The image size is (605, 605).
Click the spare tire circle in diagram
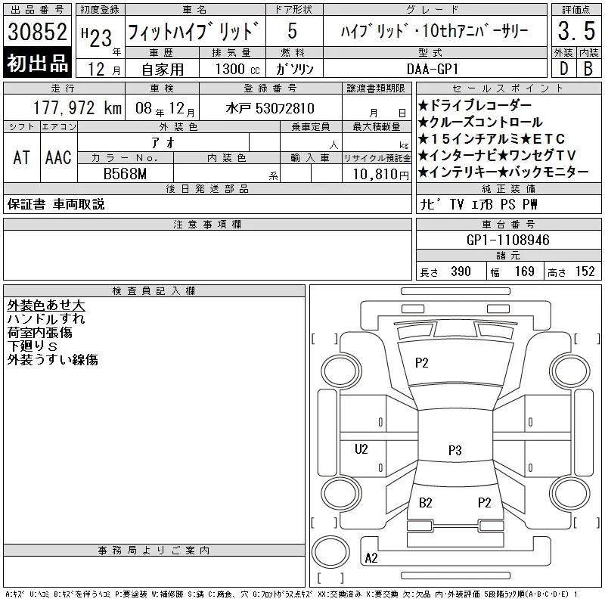330,552
